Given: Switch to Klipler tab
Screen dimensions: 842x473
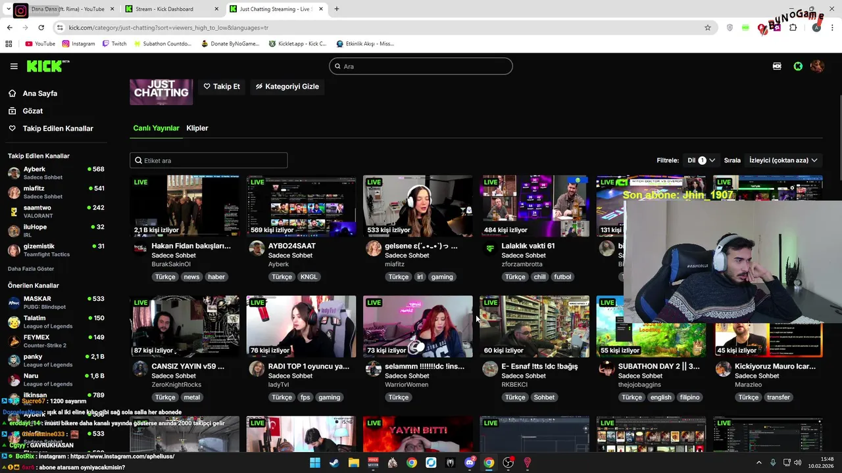Looking at the screenshot, I should [x=197, y=128].
